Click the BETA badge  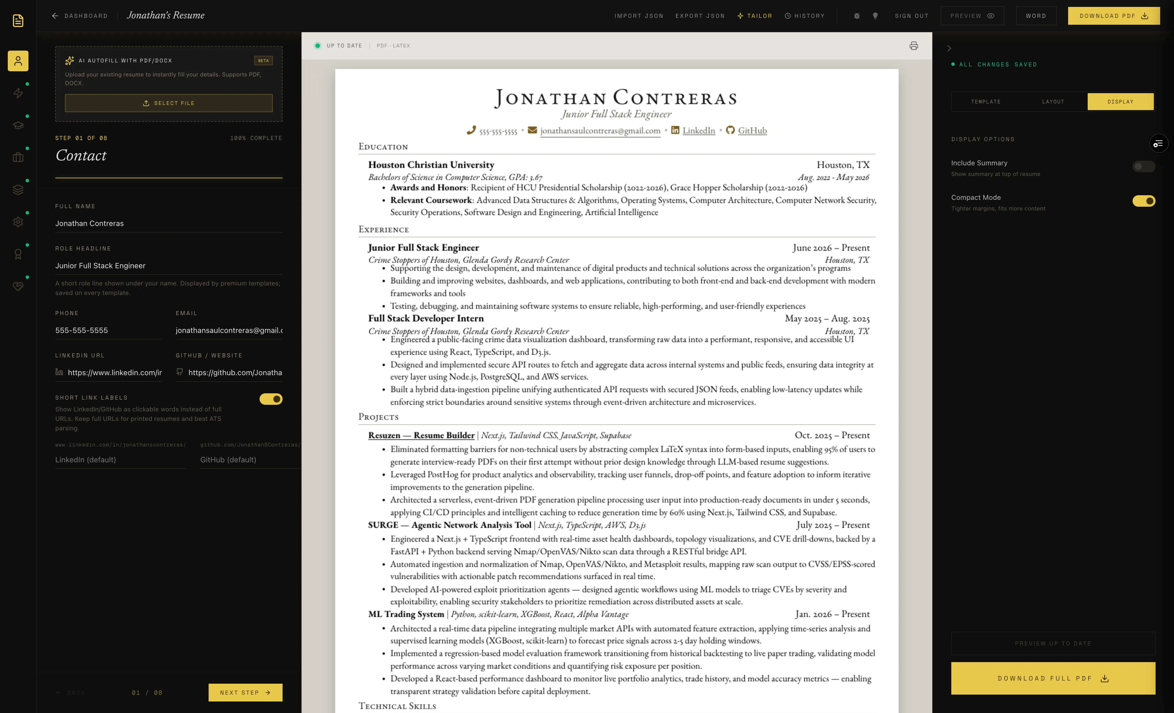pyautogui.click(x=263, y=60)
